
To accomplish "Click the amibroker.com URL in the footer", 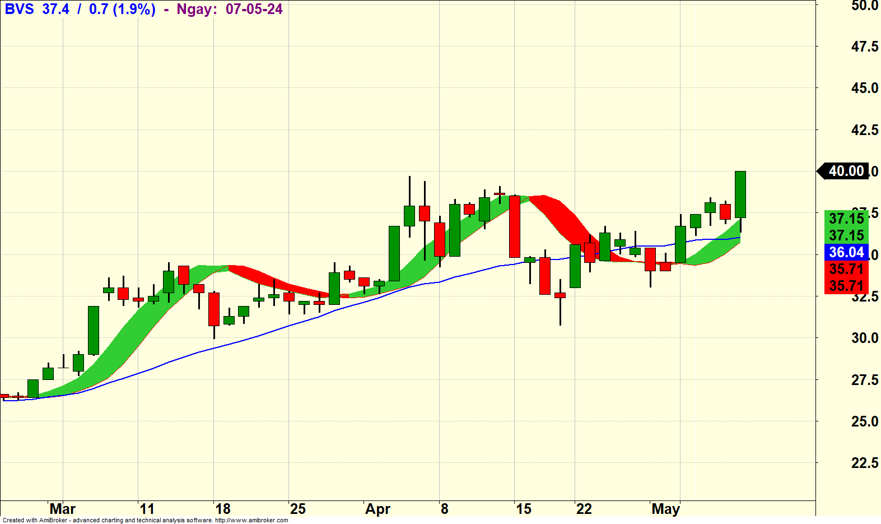I will pyautogui.click(x=251, y=520).
